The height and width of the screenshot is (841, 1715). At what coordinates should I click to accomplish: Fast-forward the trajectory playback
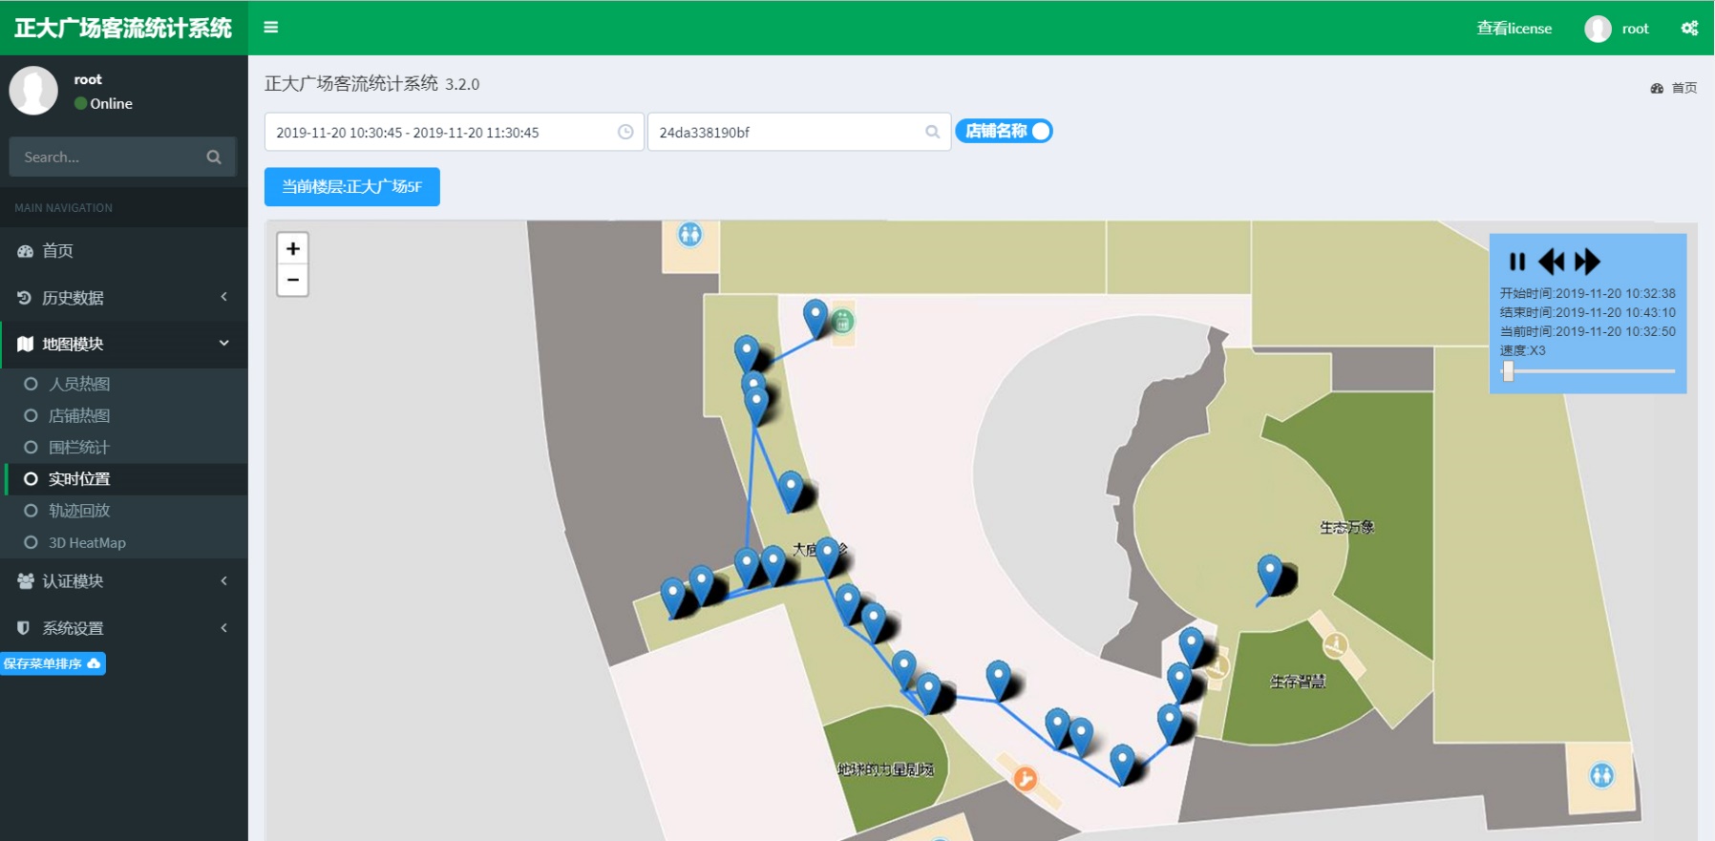coord(1587,262)
